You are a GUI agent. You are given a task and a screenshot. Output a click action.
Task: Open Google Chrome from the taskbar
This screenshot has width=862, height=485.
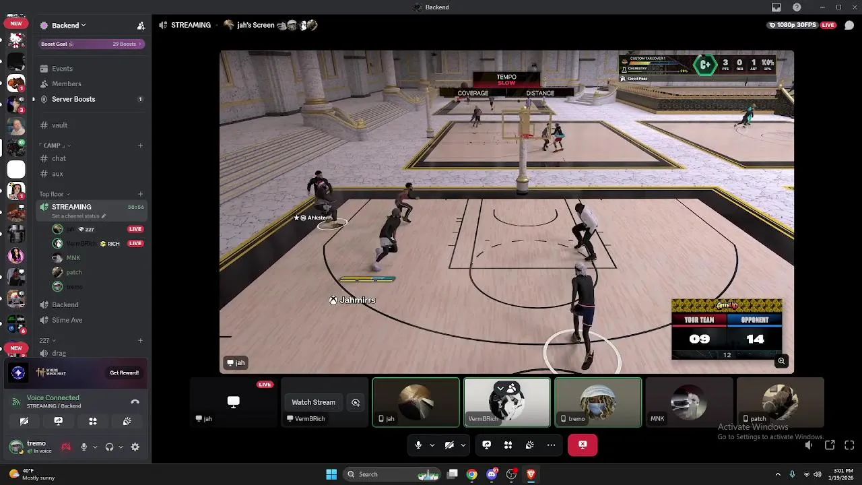472,474
